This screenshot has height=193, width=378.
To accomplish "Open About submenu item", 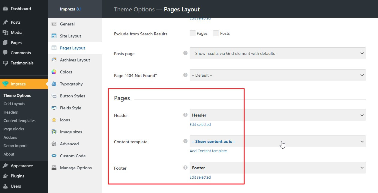I will click(9, 154).
